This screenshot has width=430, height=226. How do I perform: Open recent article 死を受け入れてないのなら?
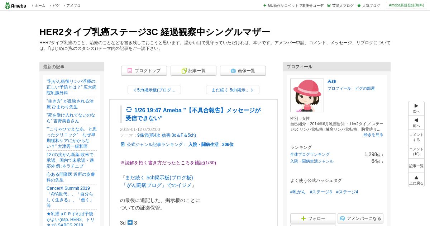tap(72, 118)
